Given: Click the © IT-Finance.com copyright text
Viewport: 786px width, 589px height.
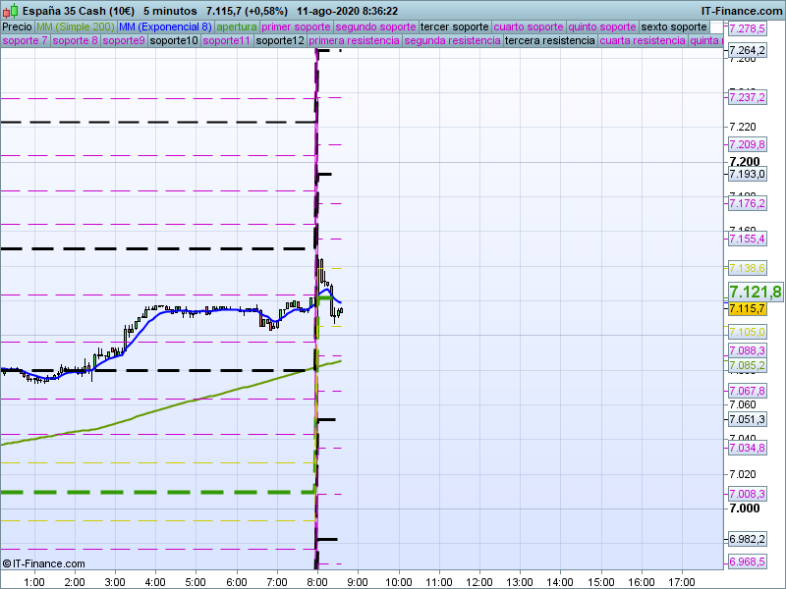Looking at the screenshot, I should [x=43, y=563].
